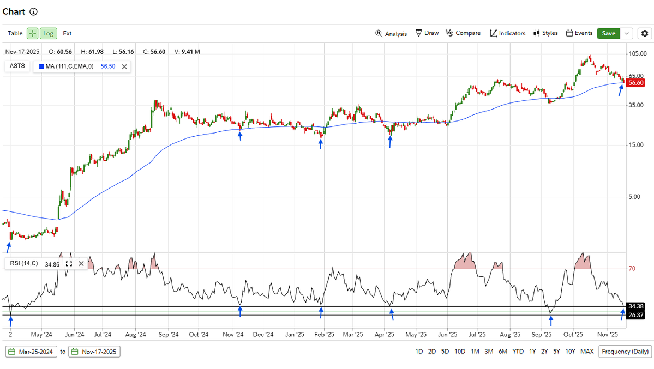The image size is (654, 369).
Task: Select the MAX timeframe
Action: [x=587, y=352]
